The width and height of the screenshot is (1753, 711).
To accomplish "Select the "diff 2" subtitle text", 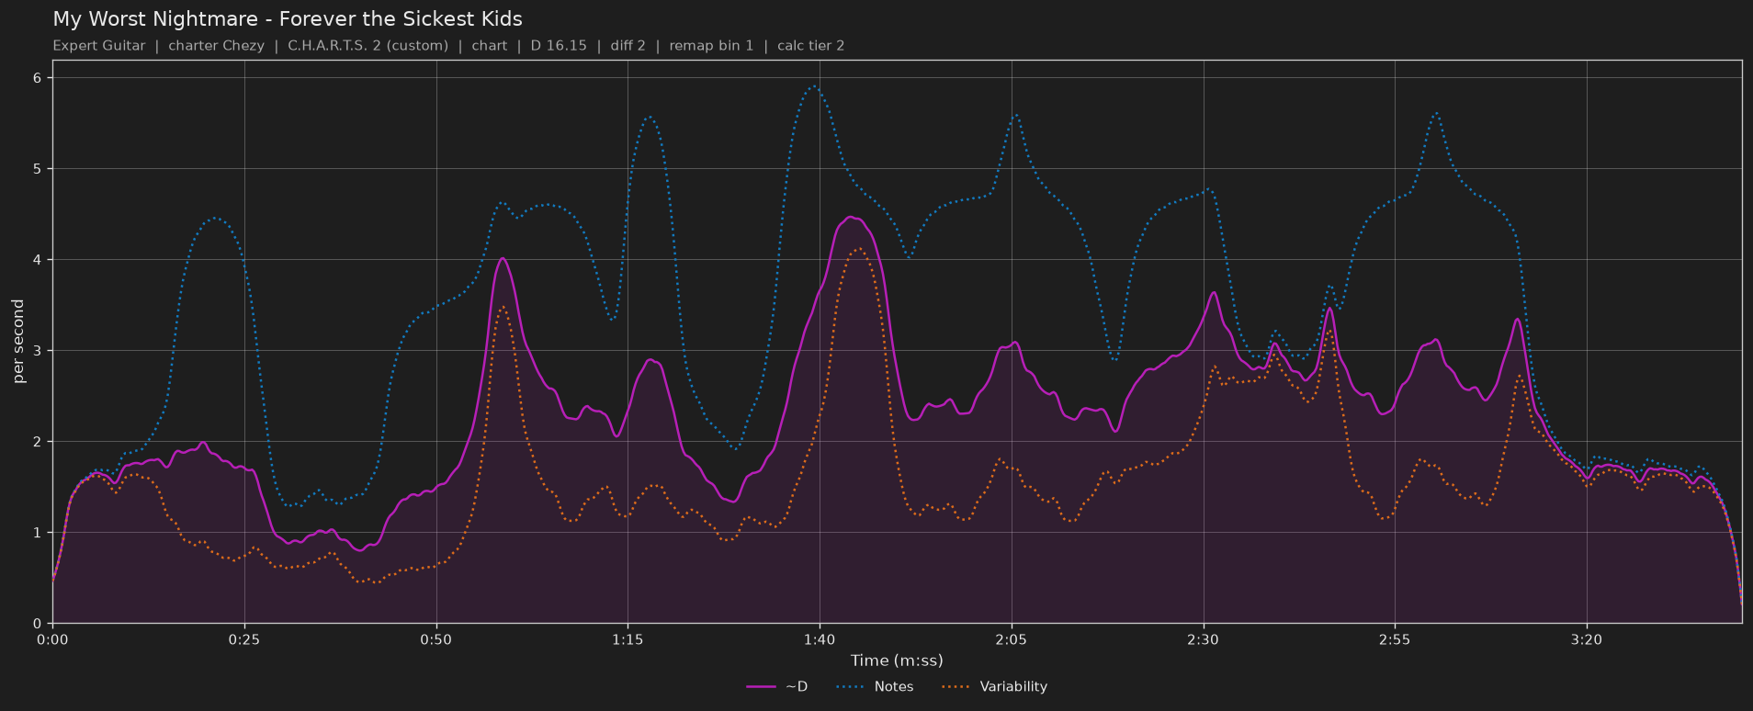I will tap(628, 46).
